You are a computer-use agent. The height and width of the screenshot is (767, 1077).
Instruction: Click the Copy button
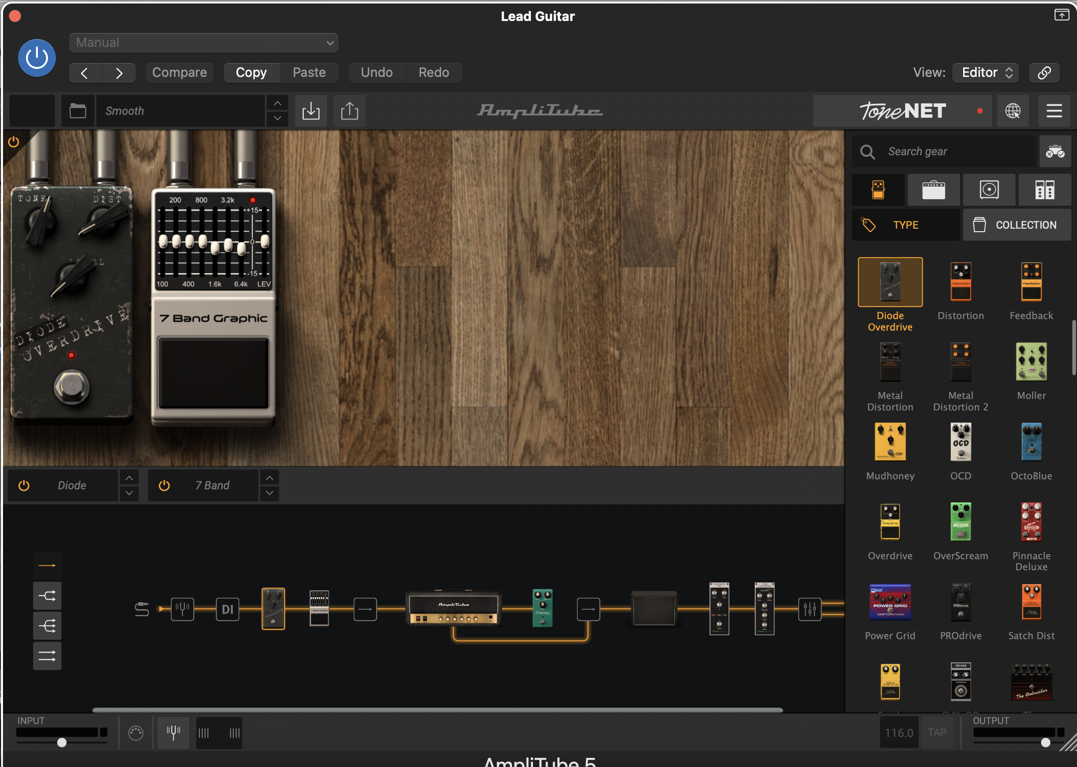pos(251,73)
